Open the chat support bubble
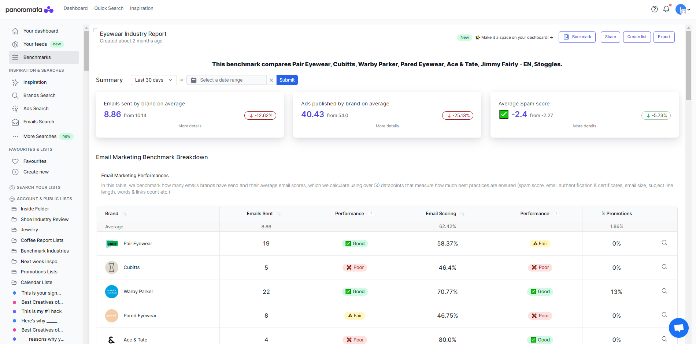696x344 pixels. (x=679, y=328)
